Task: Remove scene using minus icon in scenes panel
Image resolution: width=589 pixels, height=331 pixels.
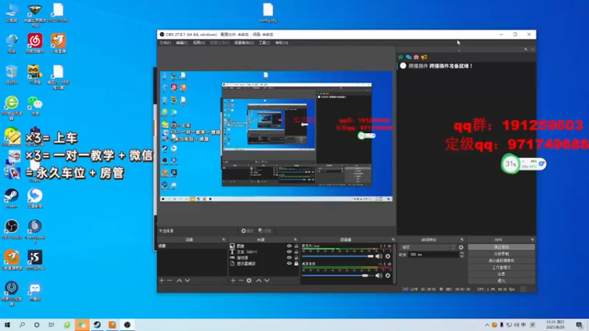Action: [170, 280]
